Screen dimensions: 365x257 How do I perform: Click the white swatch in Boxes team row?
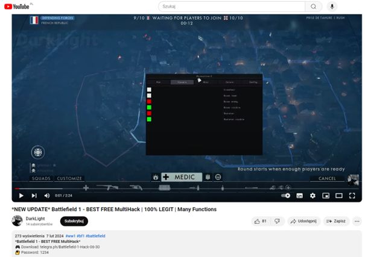(149, 96)
